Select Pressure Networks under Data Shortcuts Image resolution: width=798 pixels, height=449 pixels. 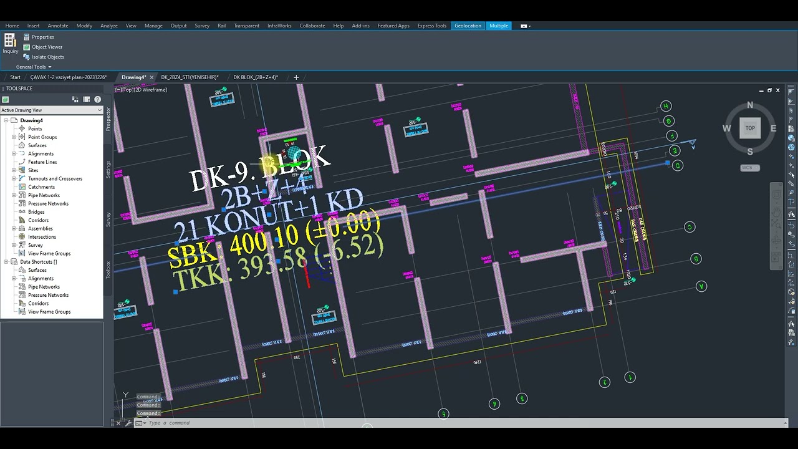[48, 295]
